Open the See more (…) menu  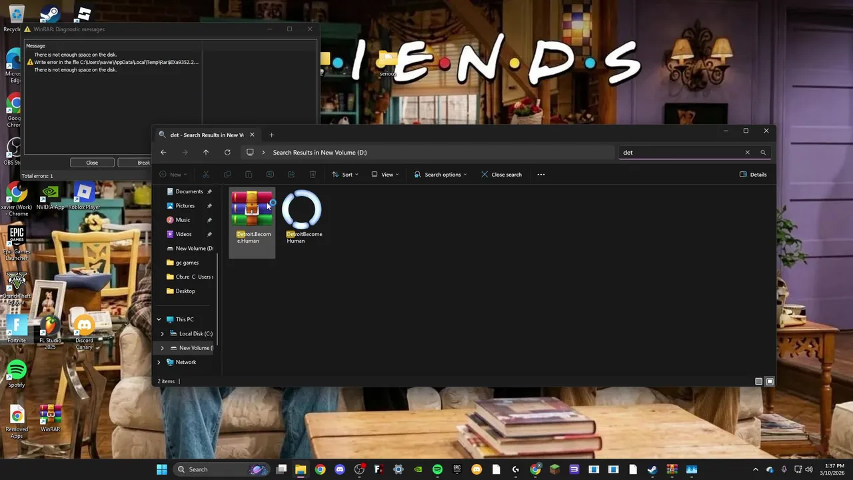(541, 175)
